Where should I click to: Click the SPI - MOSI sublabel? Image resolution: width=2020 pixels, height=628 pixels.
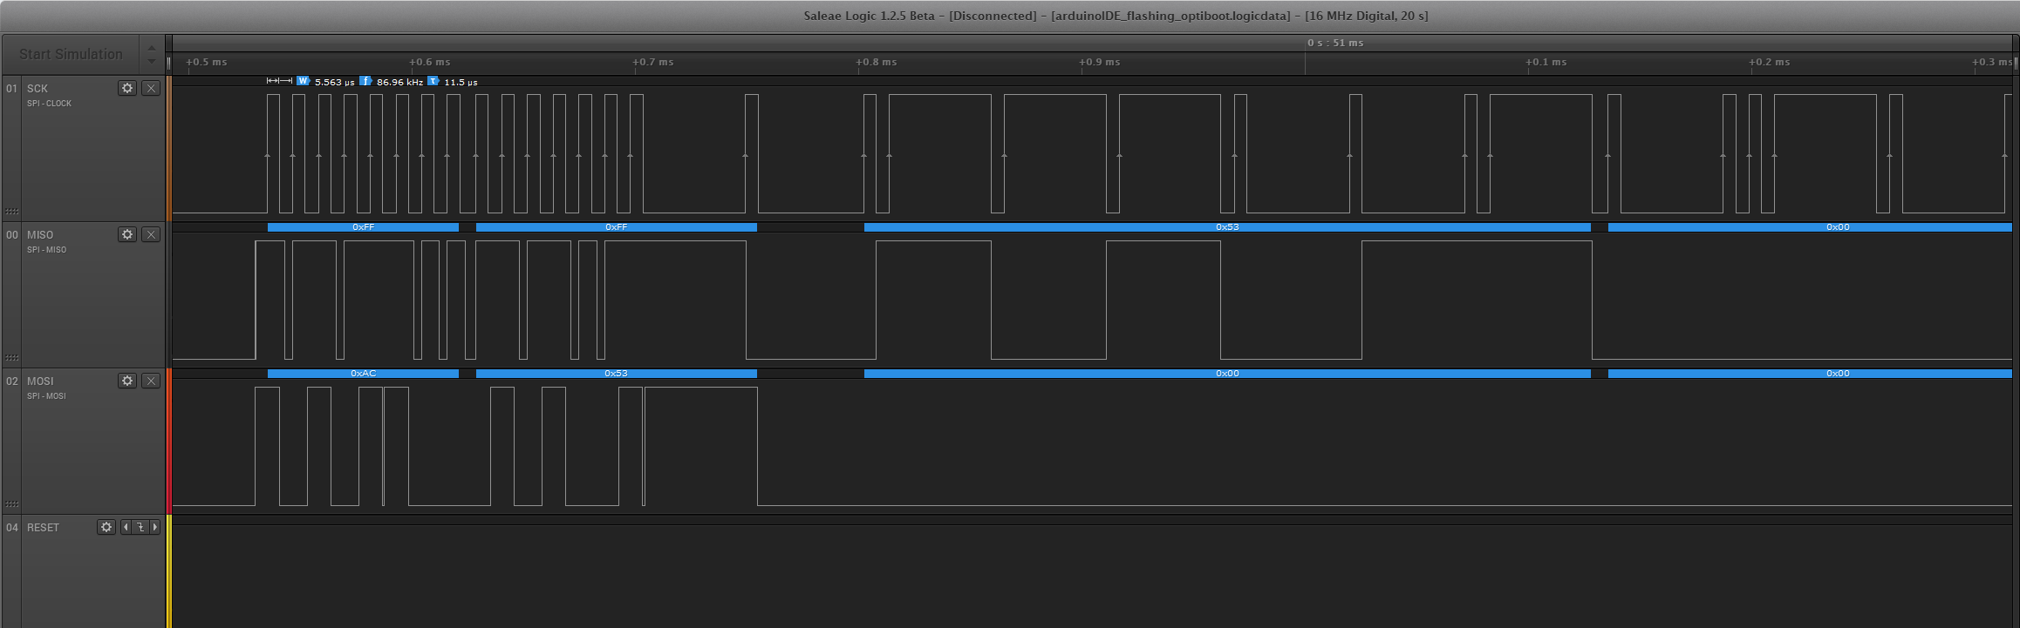[x=47, y=396]
